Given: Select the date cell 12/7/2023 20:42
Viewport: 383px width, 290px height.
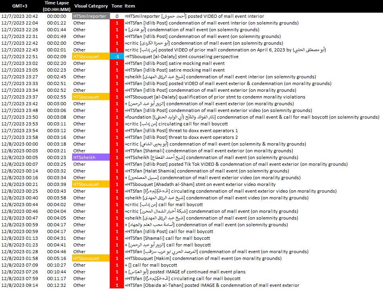Looking at the screenshot, I should [x=19, y=16].
